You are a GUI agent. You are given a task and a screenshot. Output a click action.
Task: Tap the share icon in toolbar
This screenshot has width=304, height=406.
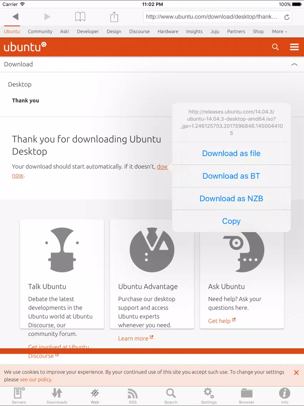[114, 17]
